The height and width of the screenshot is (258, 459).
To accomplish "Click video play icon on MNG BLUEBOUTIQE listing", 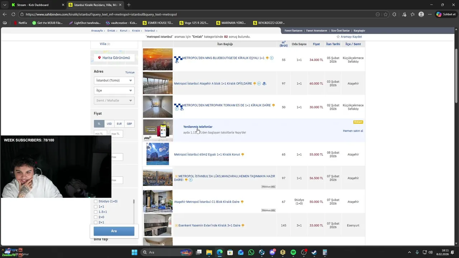I will 271,58.
